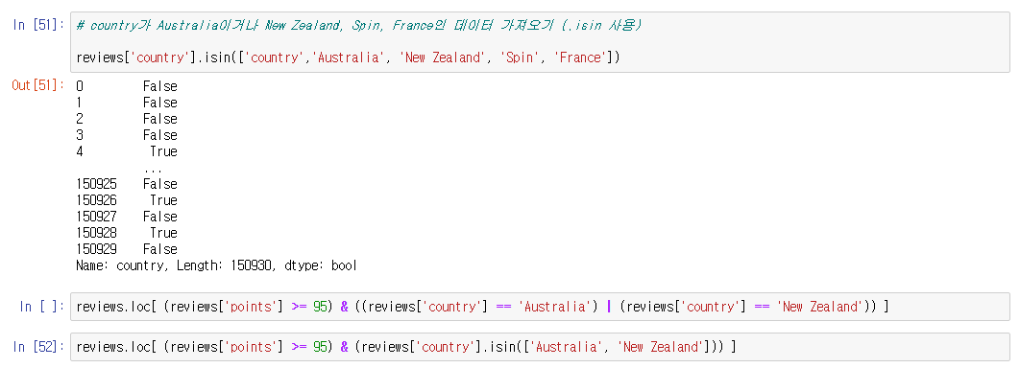This screenshot has width=1020, height=368.
Task: Select the Out[51] prompt label
Action: [x=38, y=85]
